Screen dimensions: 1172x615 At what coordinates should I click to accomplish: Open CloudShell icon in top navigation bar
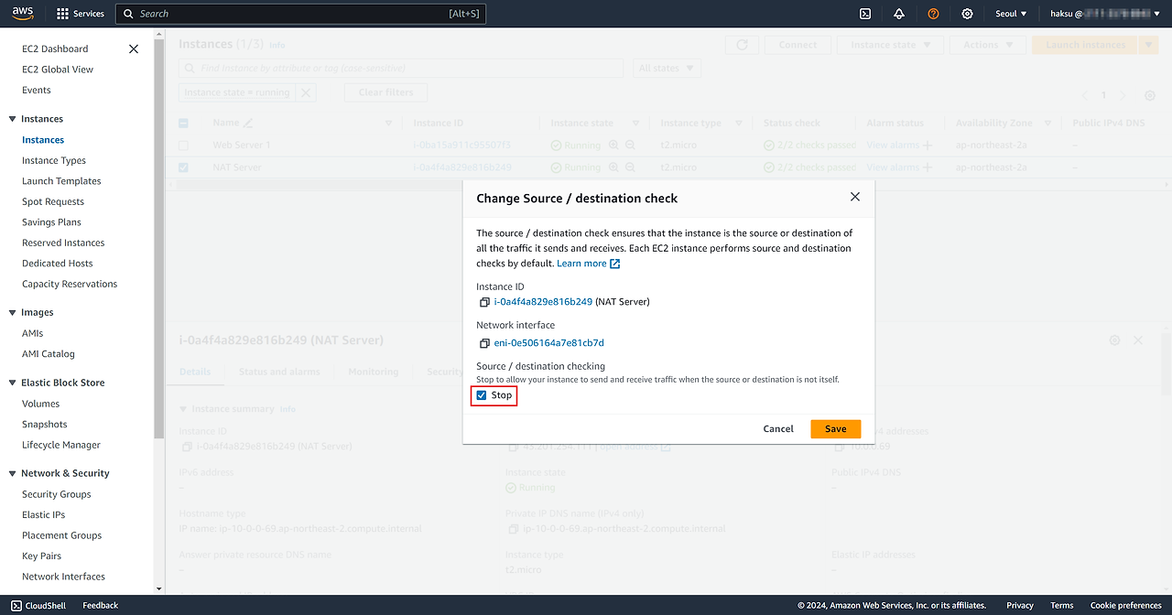coord(864,14)
